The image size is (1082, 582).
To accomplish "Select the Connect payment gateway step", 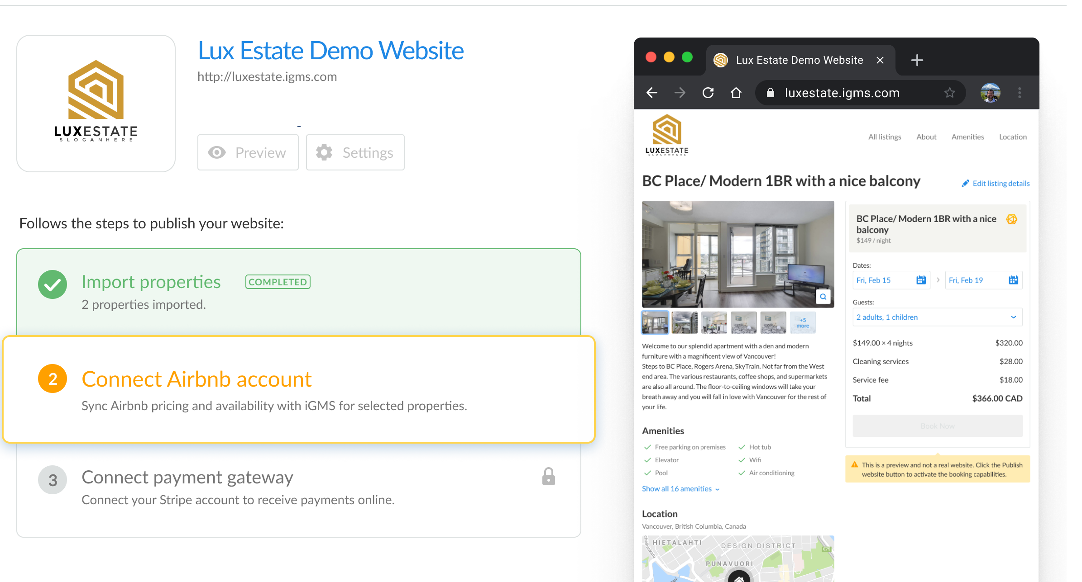I will [x=299, y=490].
